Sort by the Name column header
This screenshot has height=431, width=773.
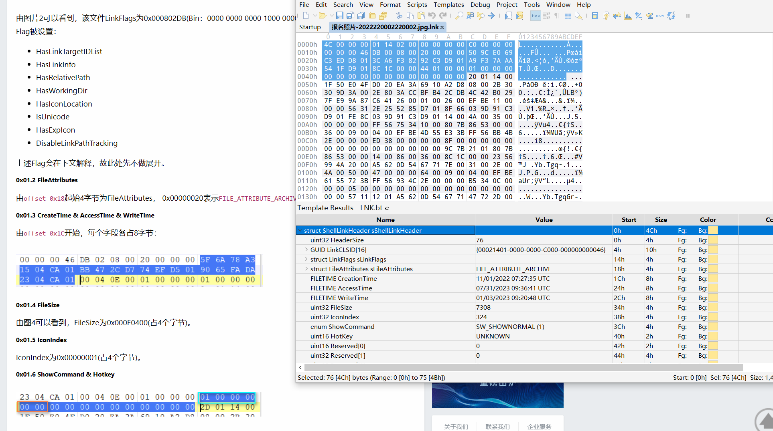click(385, 220)
